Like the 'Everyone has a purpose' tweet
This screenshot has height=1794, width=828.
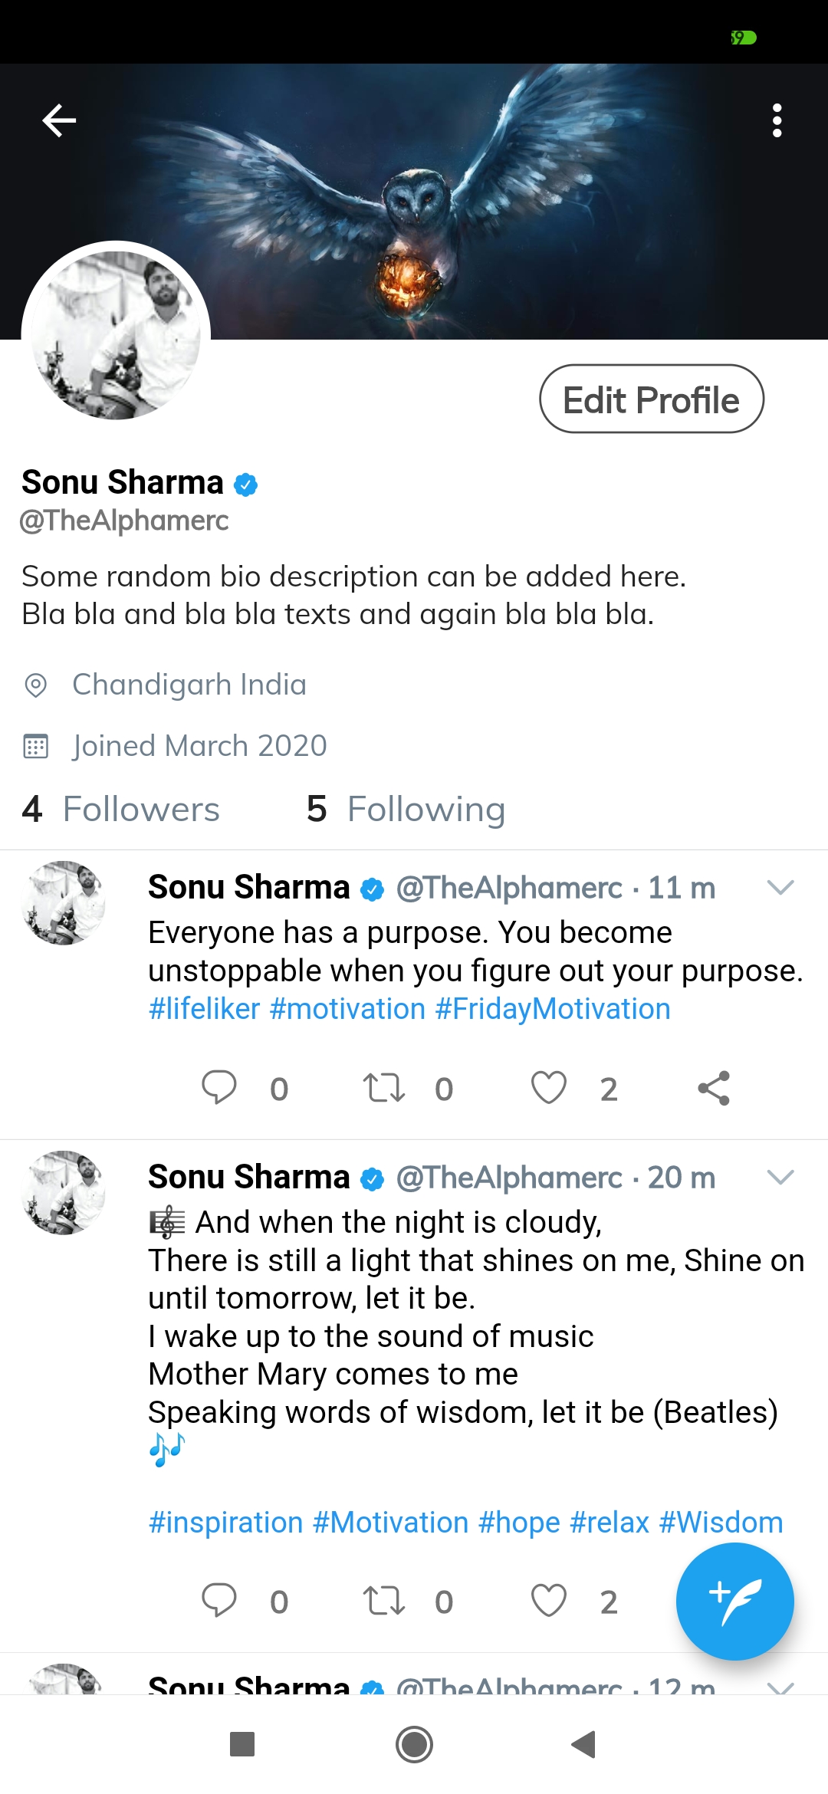pos(549,1087)
